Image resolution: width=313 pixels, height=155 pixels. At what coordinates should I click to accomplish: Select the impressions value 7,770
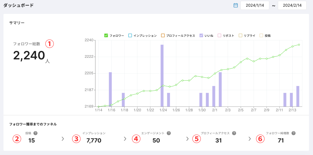[94, 141]
